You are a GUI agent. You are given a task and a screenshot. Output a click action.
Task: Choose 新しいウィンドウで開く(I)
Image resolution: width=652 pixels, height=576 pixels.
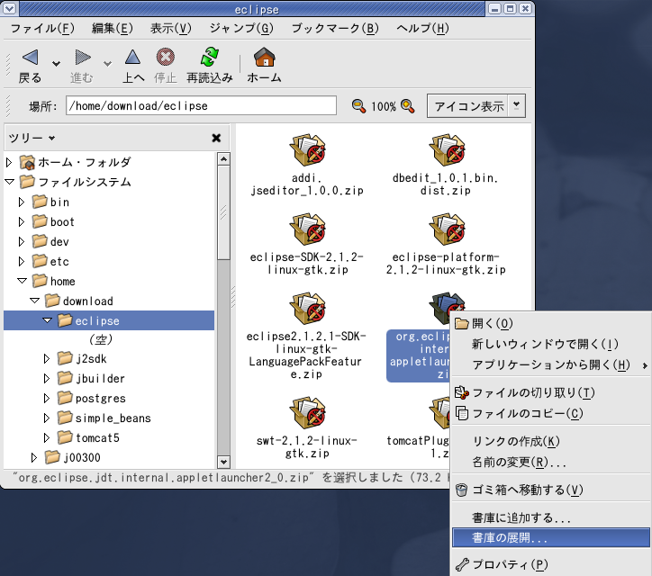click(x=550, y=344)
